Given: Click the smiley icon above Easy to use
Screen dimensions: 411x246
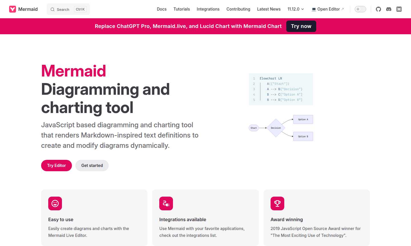Looking at the screenshot, I should [55, 203].
